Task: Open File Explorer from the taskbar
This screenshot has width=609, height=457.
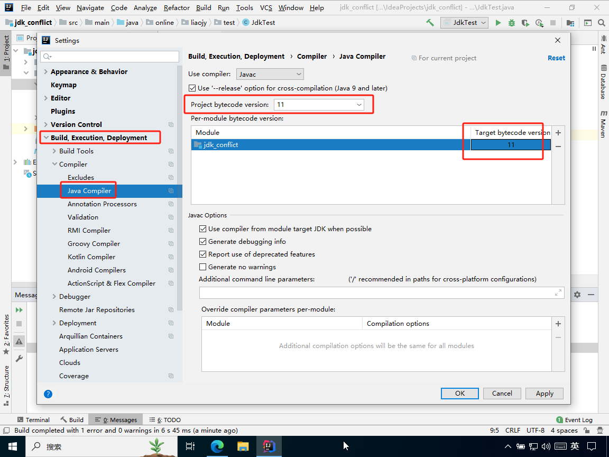Action: (243, 446)
